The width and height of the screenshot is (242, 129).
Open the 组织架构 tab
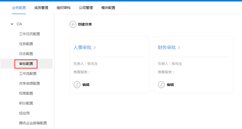tap(64, 8)
